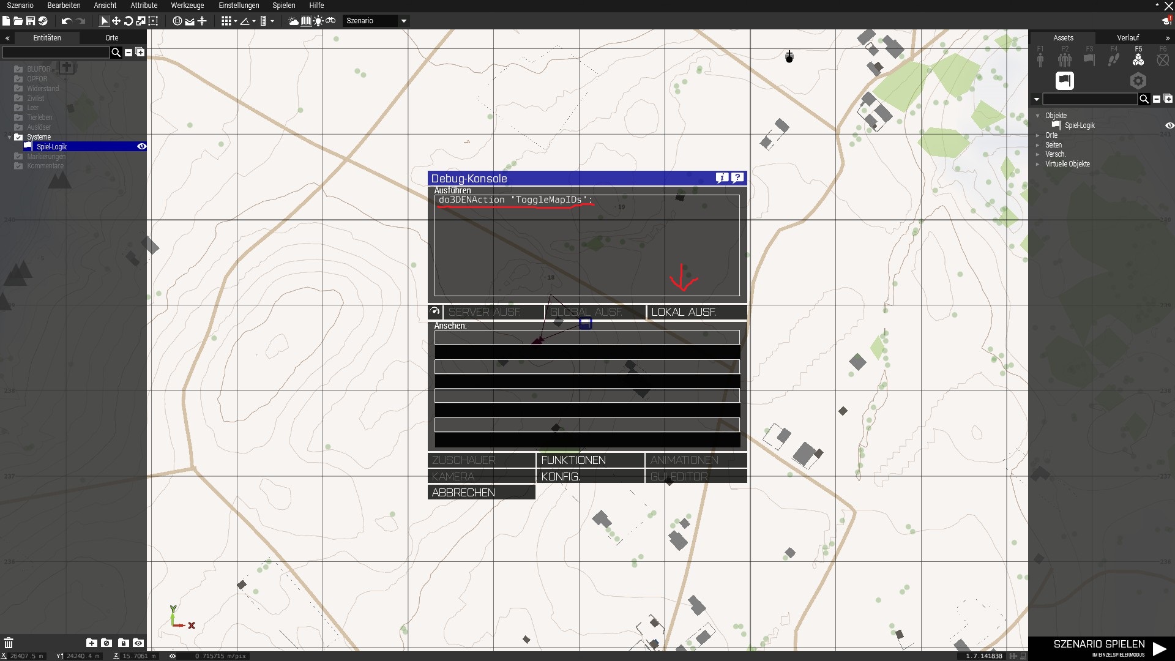The width and height of the screenshot is (1175, 661).
Task: Toggle the BLUFOR layer checkbox
Action: [x=18, y=69]
